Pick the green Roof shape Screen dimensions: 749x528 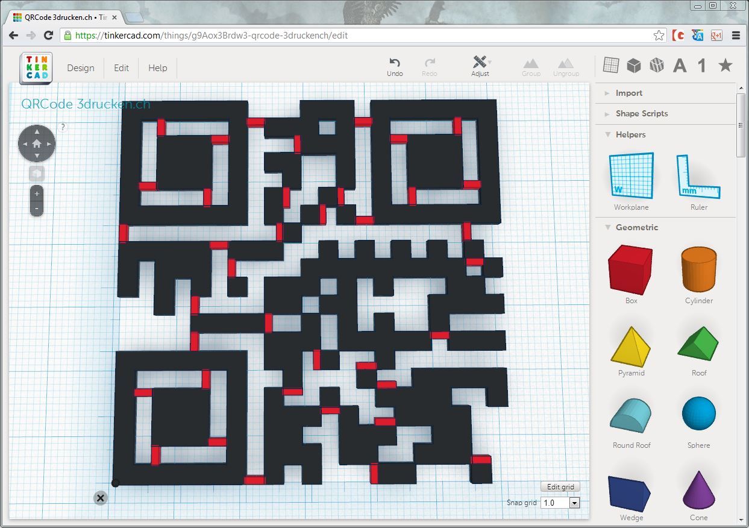698,345
